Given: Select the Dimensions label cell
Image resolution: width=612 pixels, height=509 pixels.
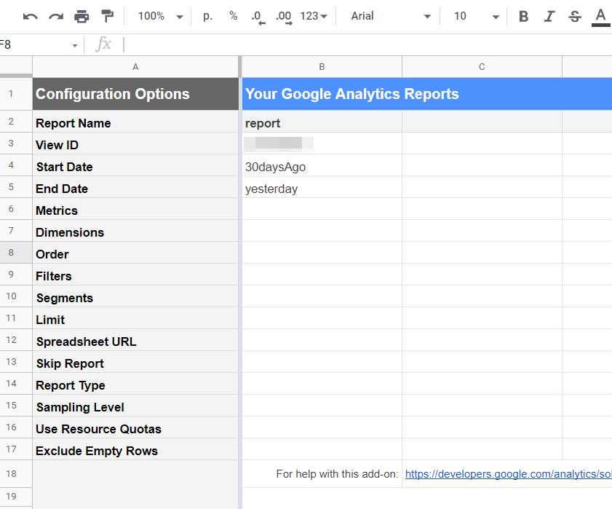Looking at the screenshot, I should (135, 232).
